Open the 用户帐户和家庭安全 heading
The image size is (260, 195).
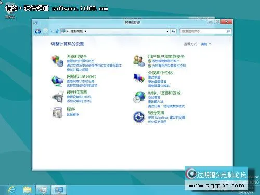(166, 56)
